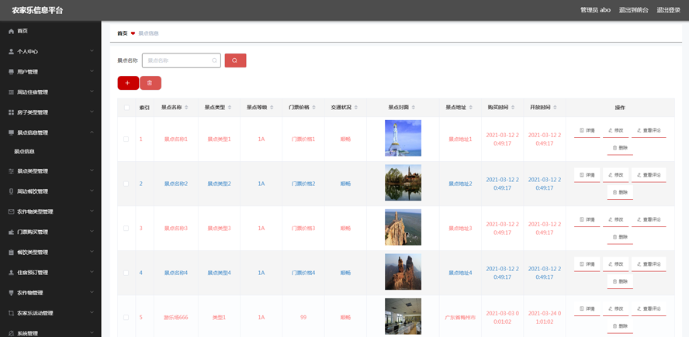
Task: Click the grid icon beside 房子类型管理
Action: 12,112
